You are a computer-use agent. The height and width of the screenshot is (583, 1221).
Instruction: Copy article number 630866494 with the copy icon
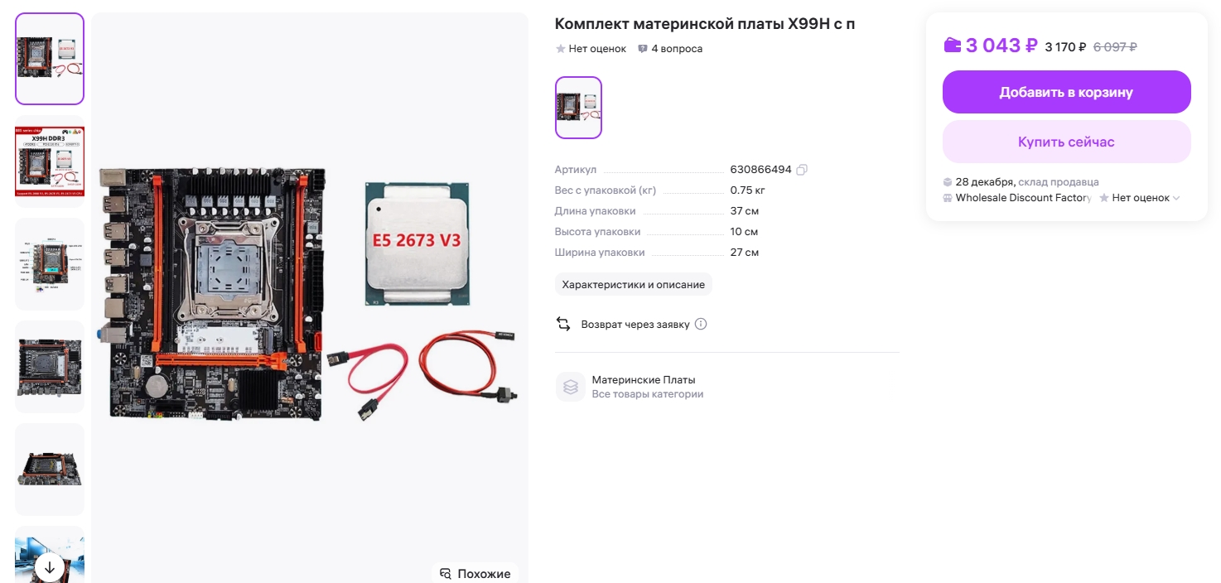pyautogui.click(x=801, y=170)
